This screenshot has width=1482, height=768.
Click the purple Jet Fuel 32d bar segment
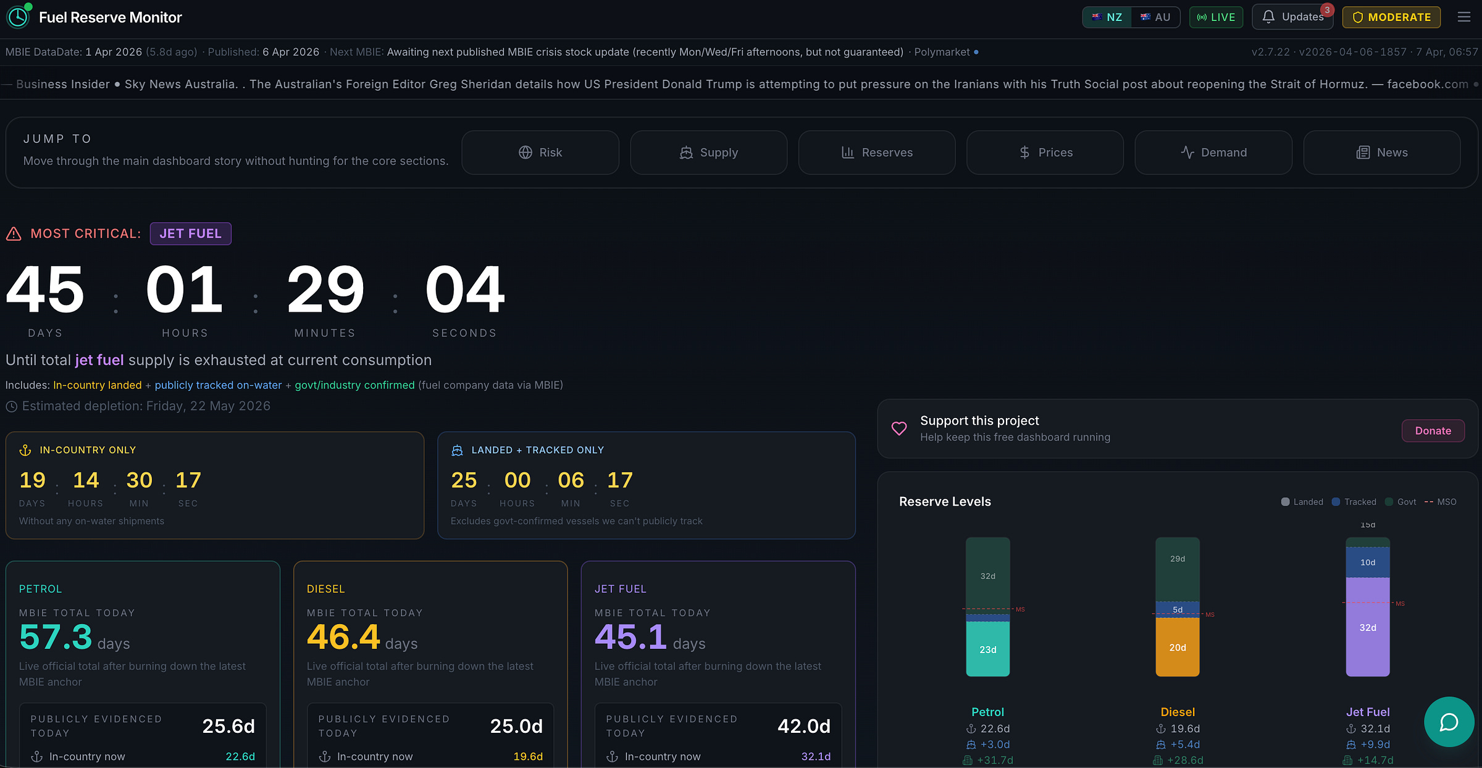point(1368,627)
